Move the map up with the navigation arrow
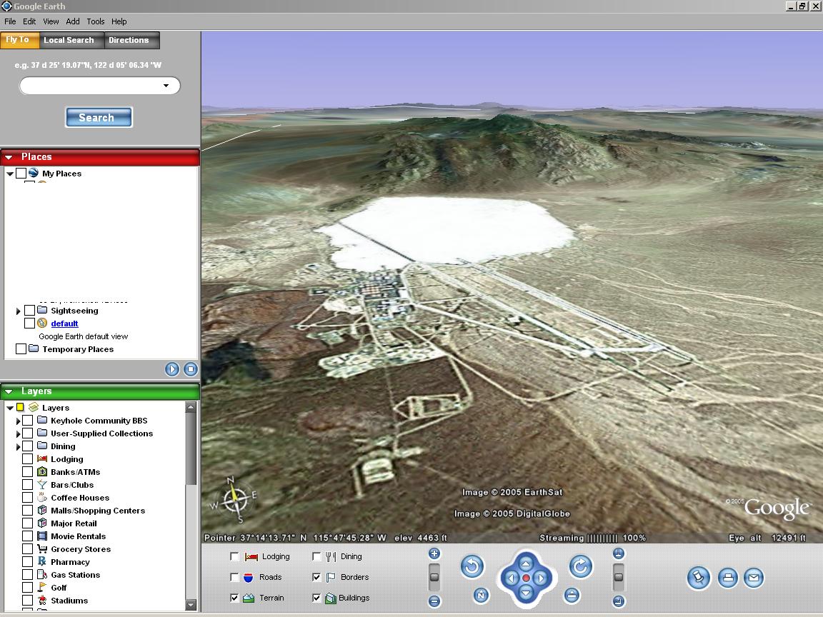 [526, 563]
